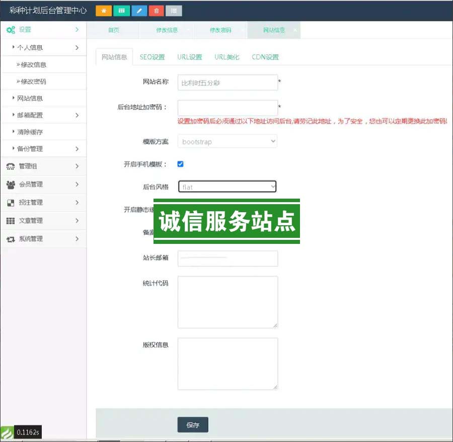Click the 保存 save button
The height and width of the screenshot is (442, 453).
pyautogui.click(x=193, y=425)
